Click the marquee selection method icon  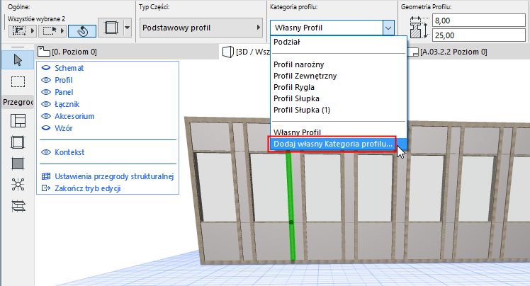50,31
